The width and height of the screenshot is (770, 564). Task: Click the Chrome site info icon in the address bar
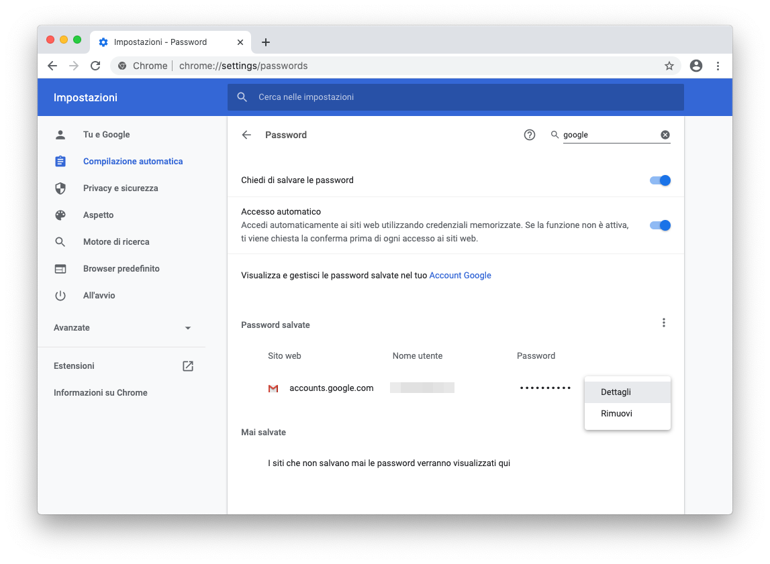[122, 66]
